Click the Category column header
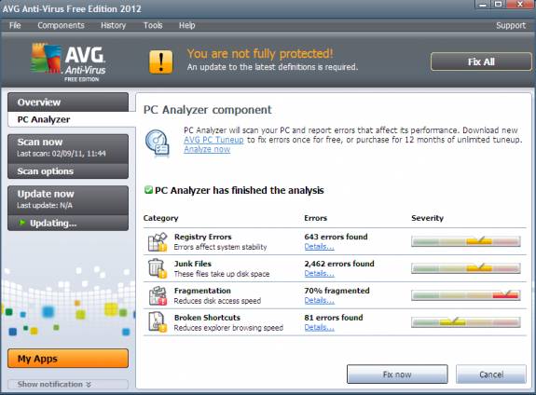Image resolution: width=536 pixels, height=395 pixels. click(x=160, y=218)
